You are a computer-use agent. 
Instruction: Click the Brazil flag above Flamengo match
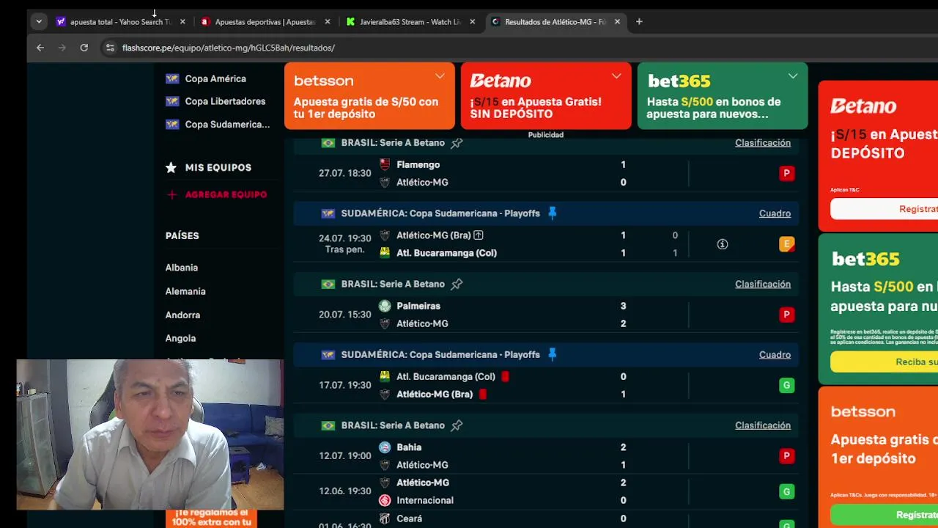pos(328,143)
